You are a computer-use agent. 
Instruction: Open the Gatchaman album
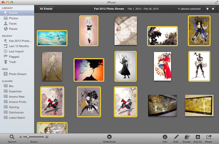click(x=17, y=112)
